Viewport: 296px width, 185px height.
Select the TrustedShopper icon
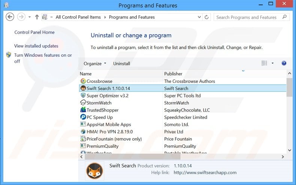pyautogui.click(x=83, y=110)
